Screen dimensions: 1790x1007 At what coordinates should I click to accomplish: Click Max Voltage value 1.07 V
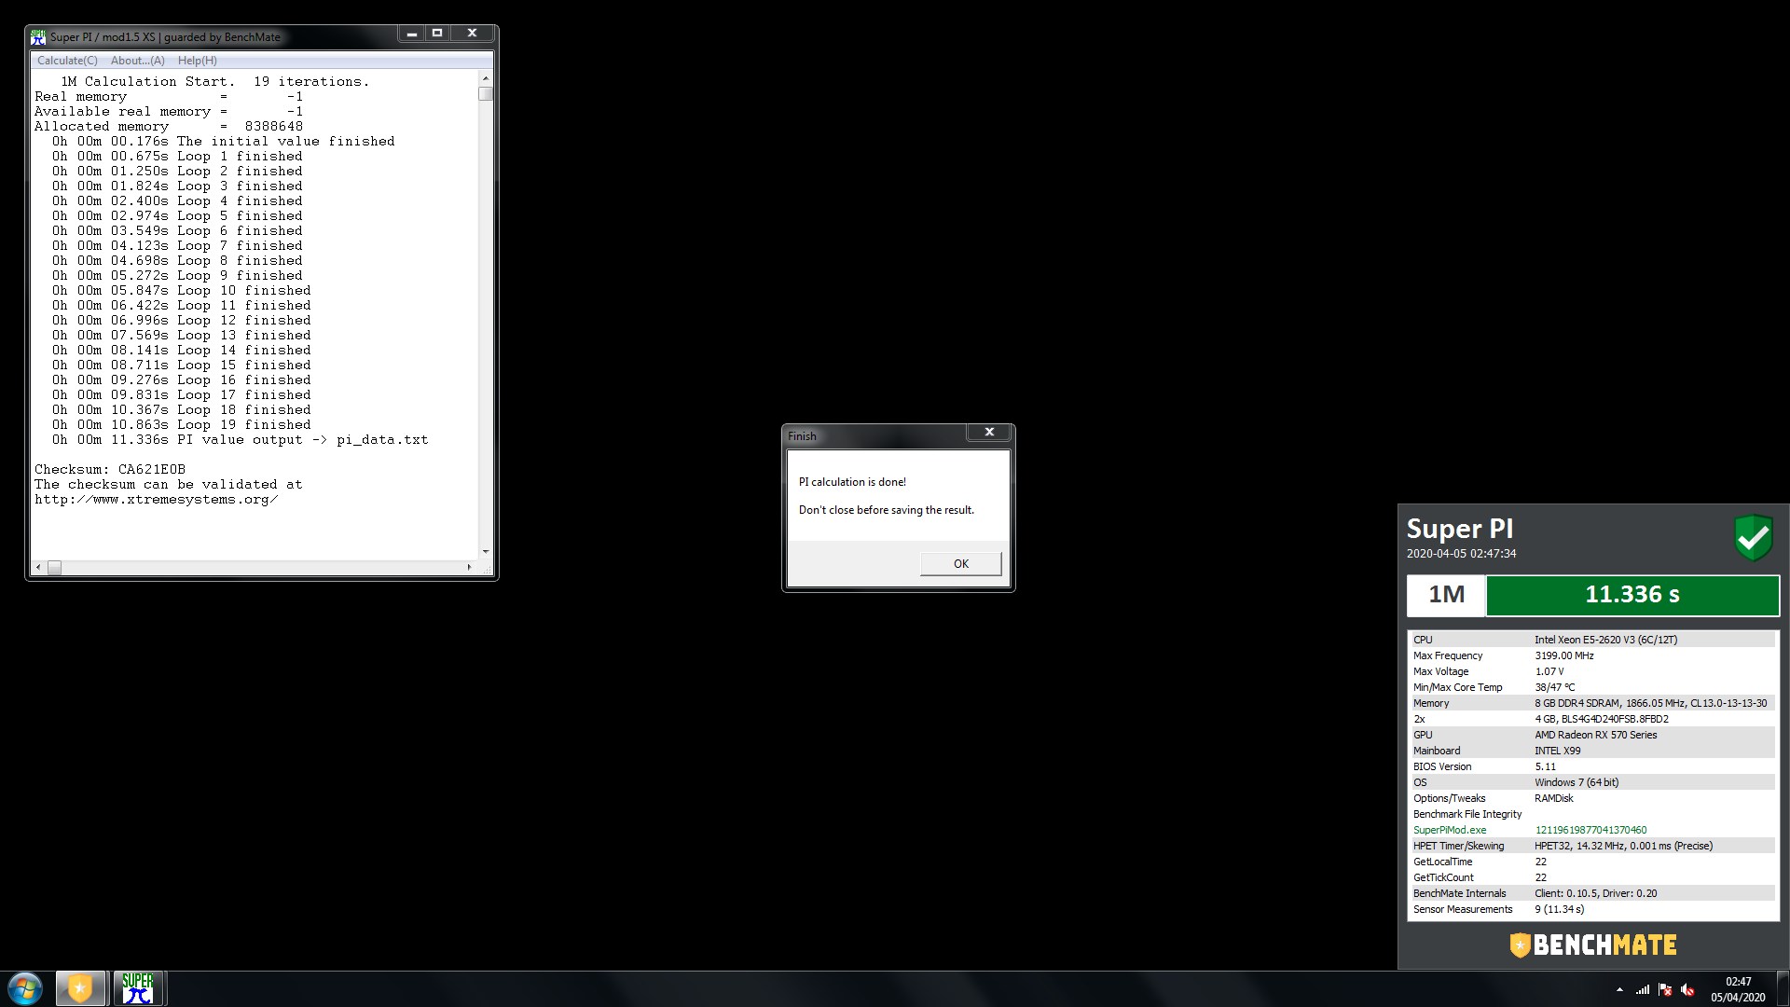1549,671
